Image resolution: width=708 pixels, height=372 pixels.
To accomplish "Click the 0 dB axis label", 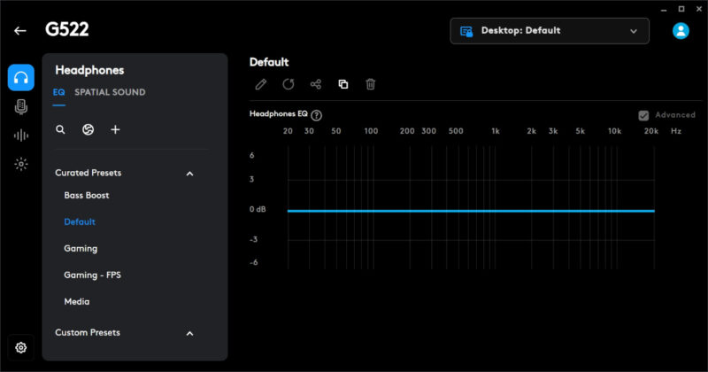I will [258, 209].
